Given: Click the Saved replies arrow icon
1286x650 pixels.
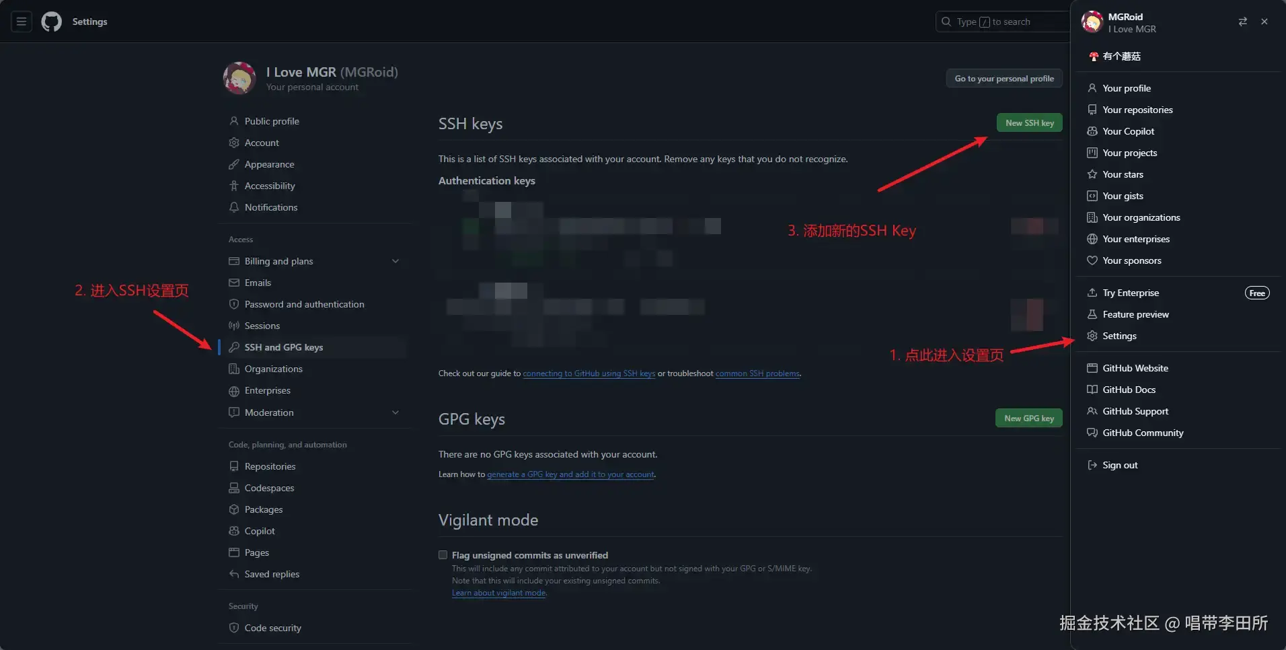Looking at the screenshot, I should click(234, 574).
